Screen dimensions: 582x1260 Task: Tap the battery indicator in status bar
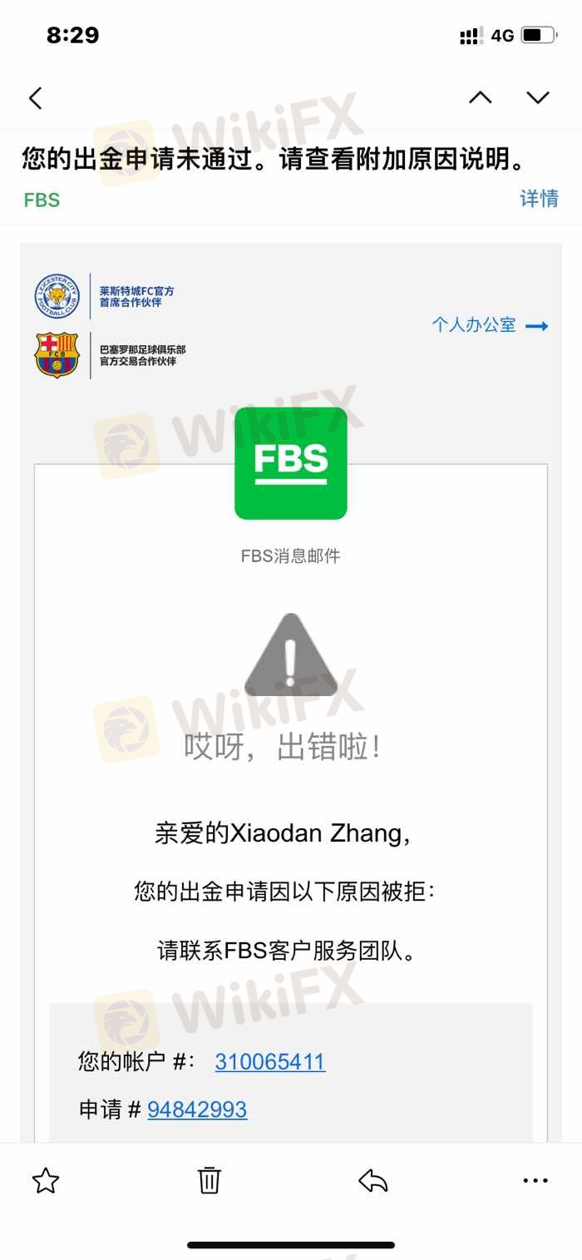[540, 35]
